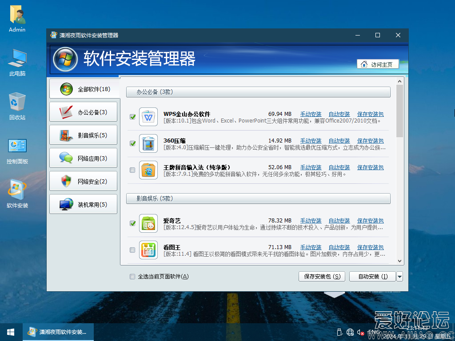This screenshot has height=341, width=455.
Task: Select the 全部软件(18) category tab
Action: (84, 89)
